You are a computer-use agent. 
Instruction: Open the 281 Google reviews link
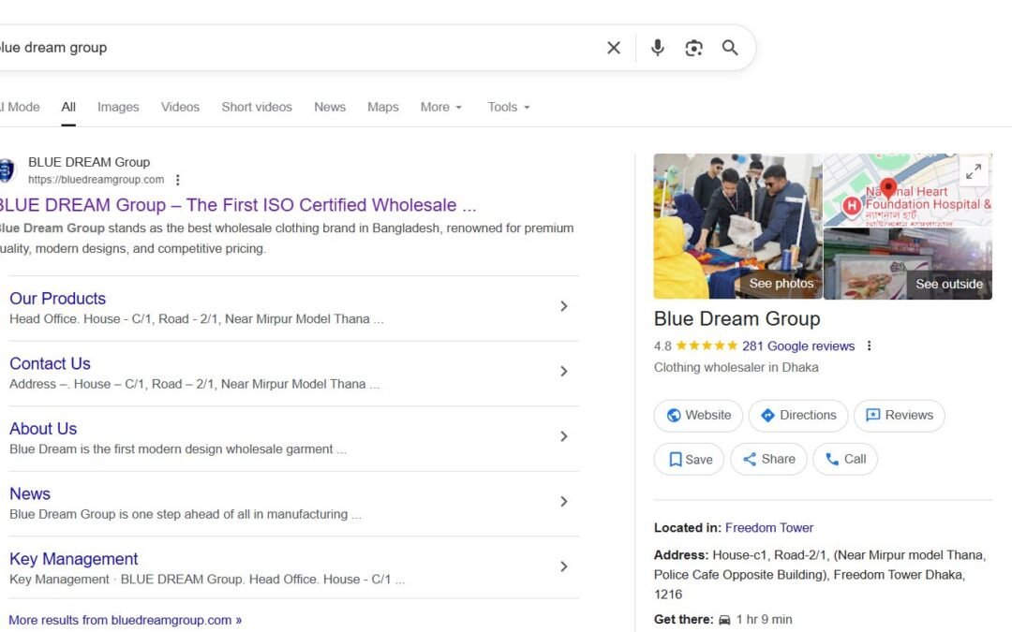pos(798,345)
